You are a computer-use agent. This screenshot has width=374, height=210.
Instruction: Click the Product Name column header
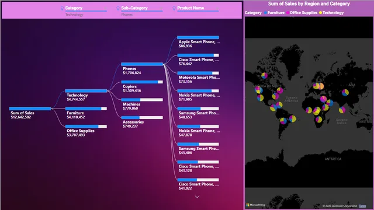point(191,8)
